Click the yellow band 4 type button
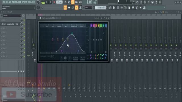 [x=99, y=25]
